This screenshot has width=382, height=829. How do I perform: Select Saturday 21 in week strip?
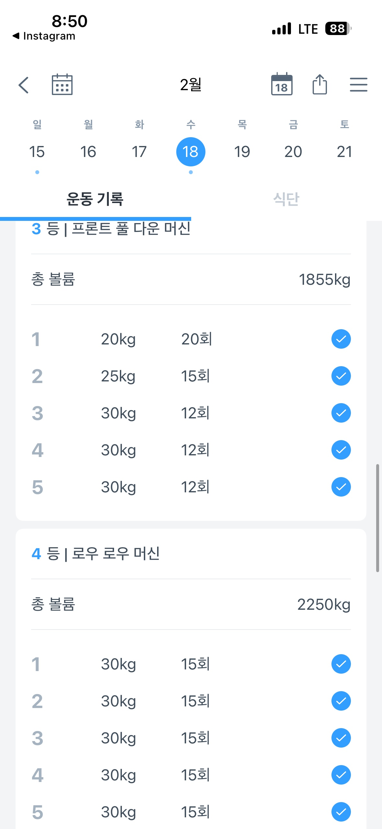click(344, 151)
